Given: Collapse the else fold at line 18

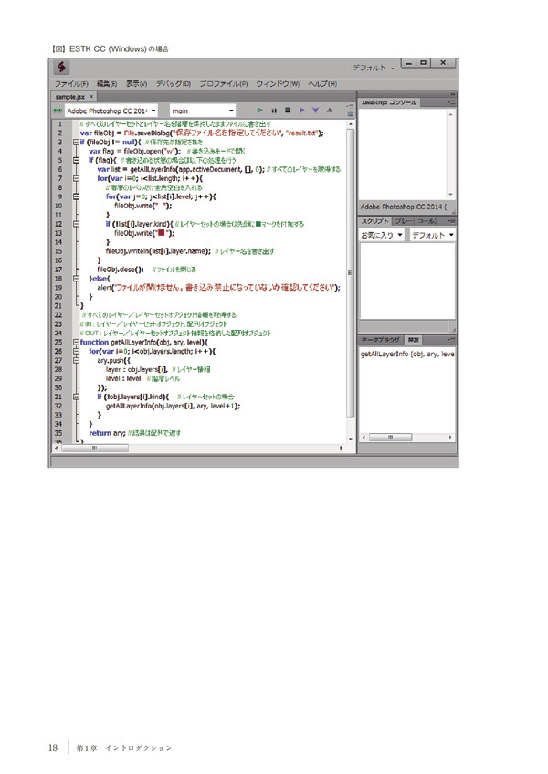Looking at the screenshot, I should 76,279.
